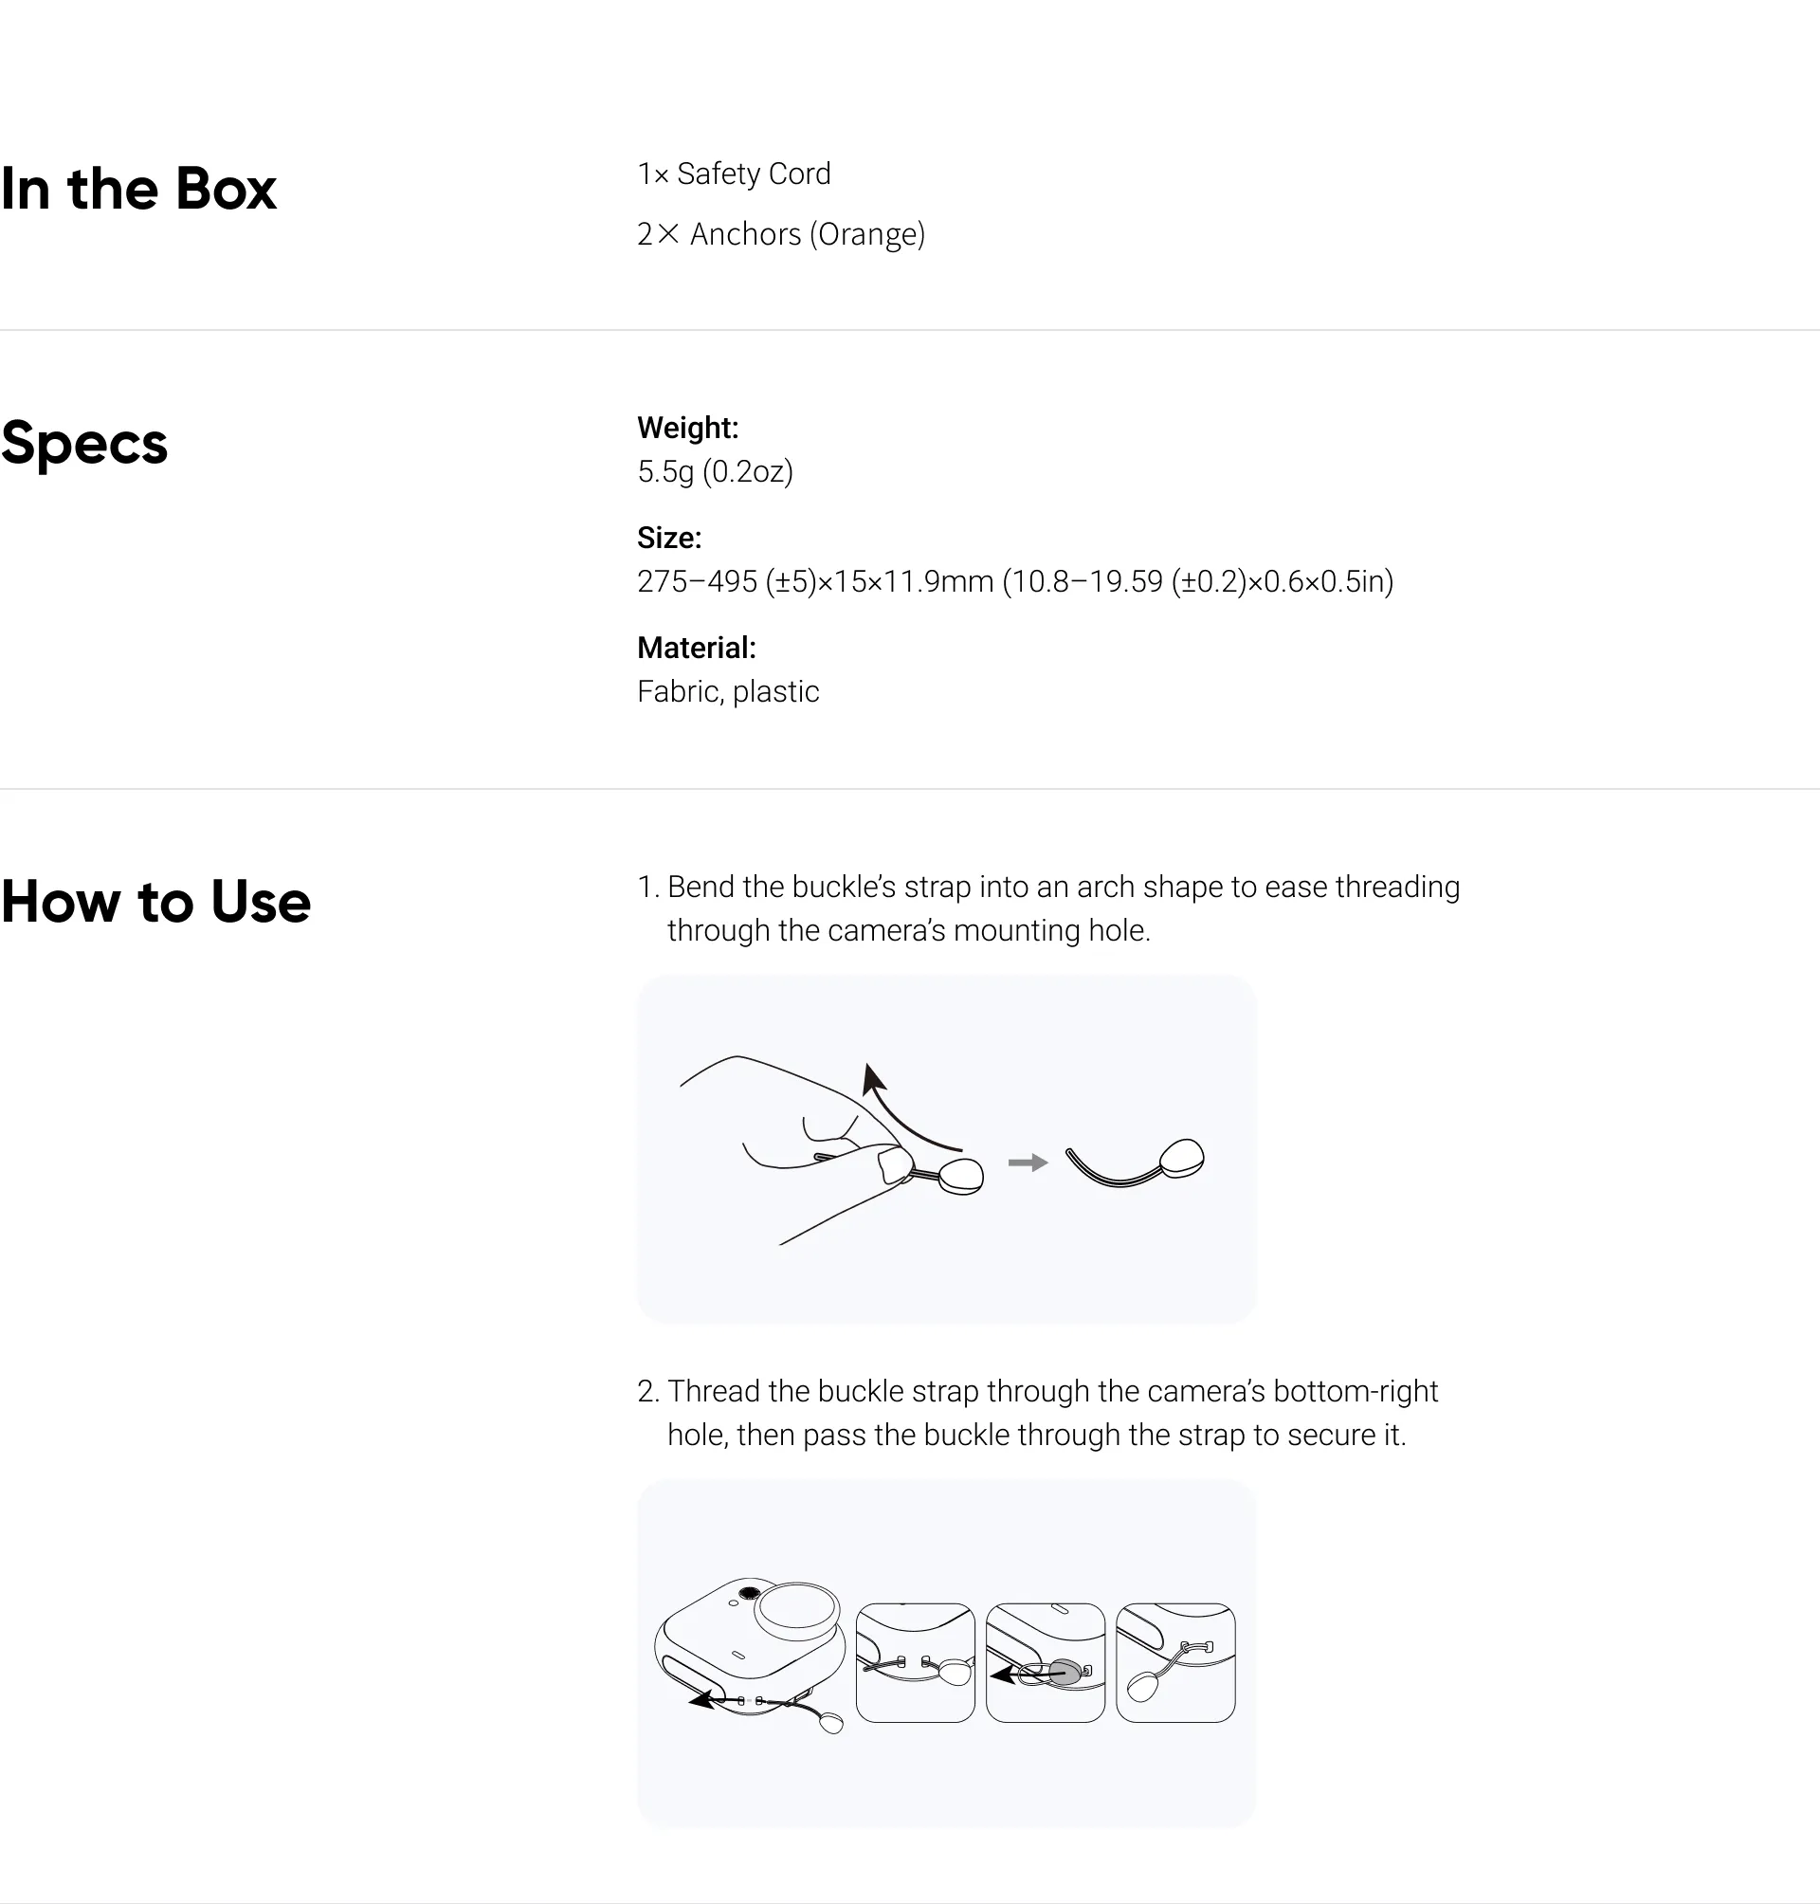Click the "2× Anchors (Orange)" item

(x=781, y=234)
